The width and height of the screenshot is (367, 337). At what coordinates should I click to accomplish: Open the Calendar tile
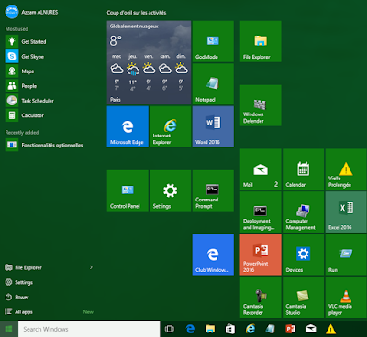(304, 169)
